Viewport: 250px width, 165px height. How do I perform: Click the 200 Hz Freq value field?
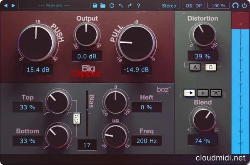click(x=146, y=141)
